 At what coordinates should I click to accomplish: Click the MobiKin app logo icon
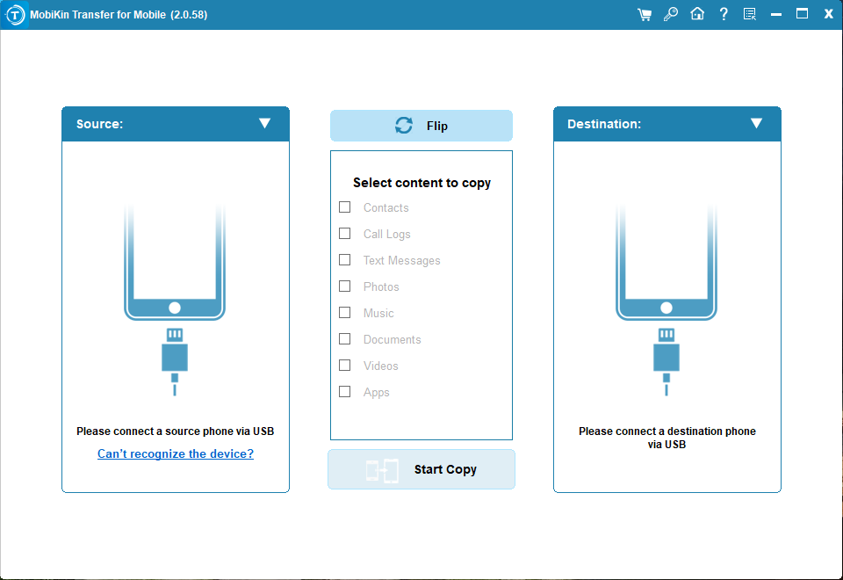click(x=15, y=15)
